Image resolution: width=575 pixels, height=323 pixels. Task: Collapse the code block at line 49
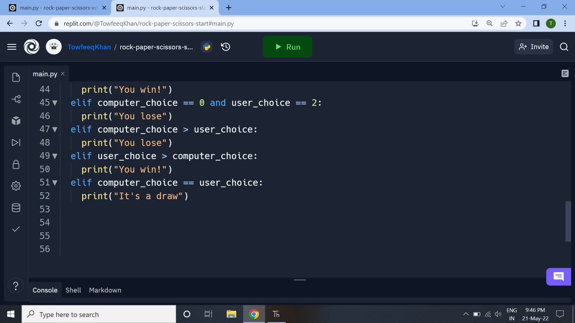[x=54, y=156]
